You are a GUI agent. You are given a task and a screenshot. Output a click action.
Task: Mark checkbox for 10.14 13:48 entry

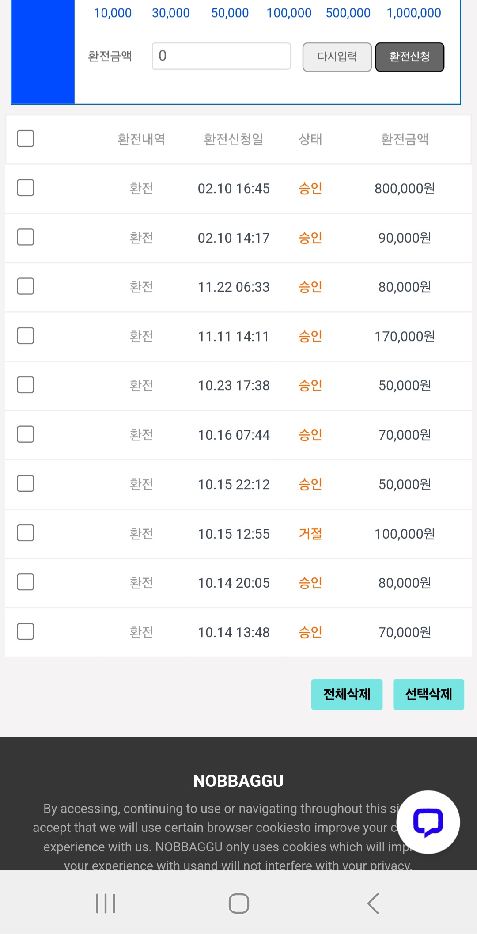(25, 631)
